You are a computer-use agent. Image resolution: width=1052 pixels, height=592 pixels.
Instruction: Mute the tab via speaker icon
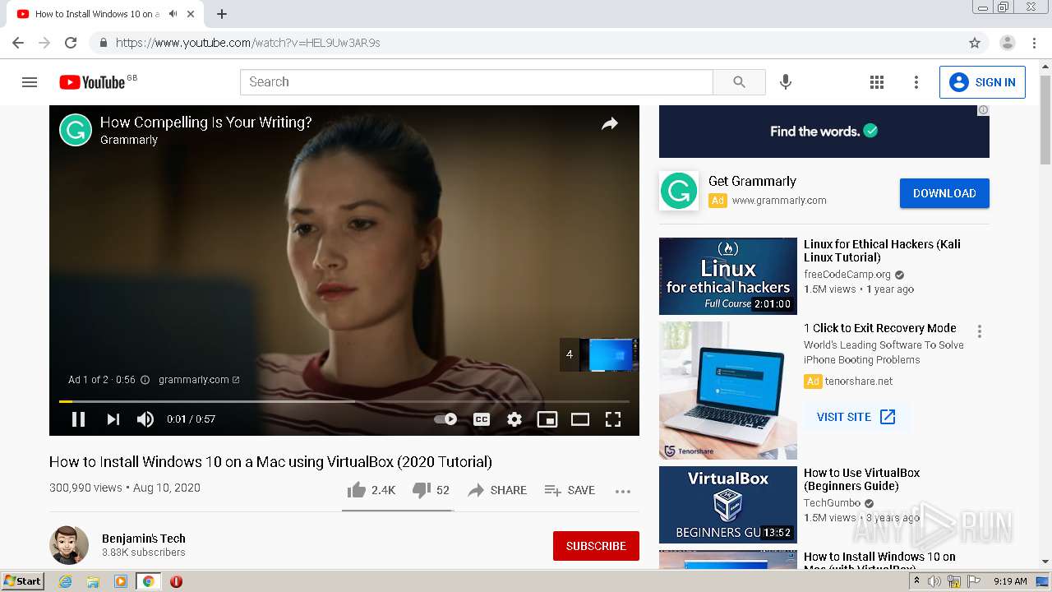tap(173, 14)
